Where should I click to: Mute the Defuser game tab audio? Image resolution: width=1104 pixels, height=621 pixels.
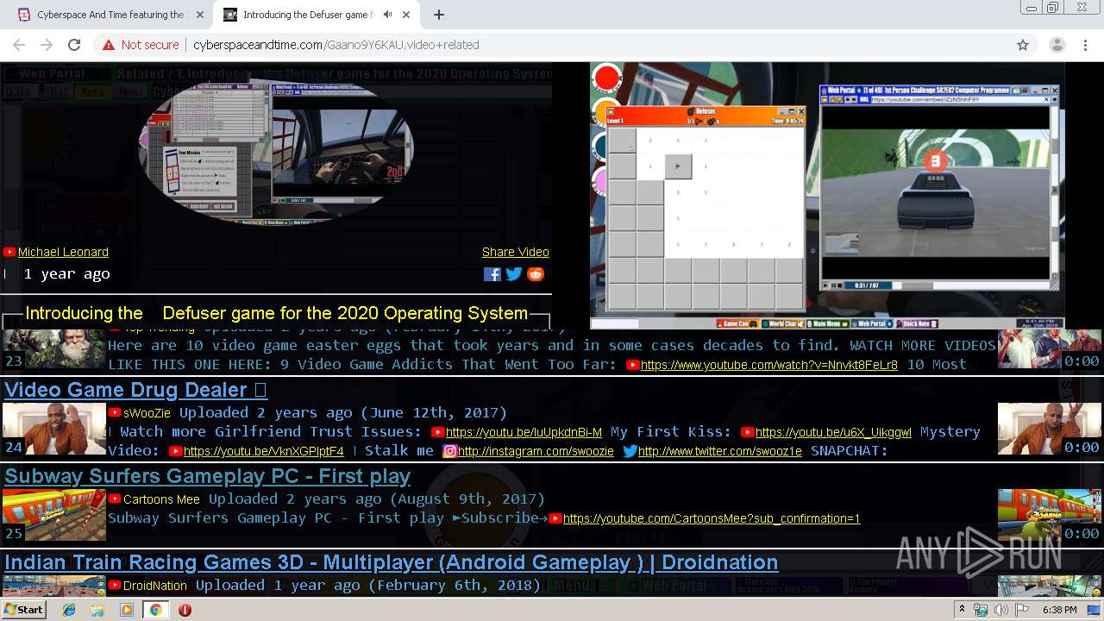click(388, 15)
